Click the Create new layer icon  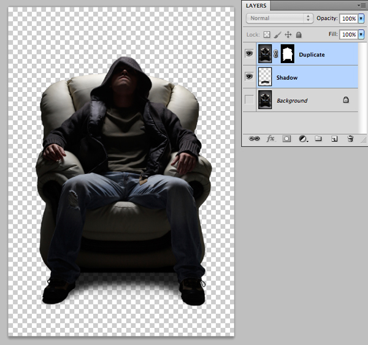point(334,139)
